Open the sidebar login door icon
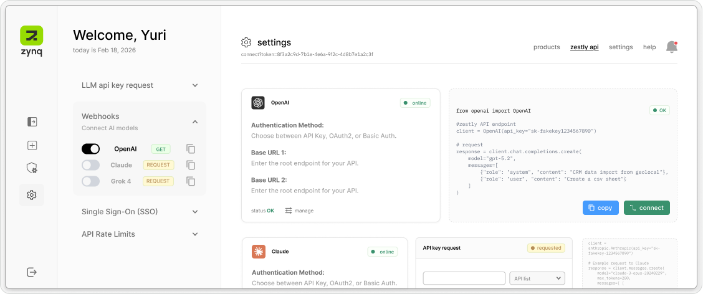The width and height of the screenshot is (703, 294). pyautogui.click(x=32, y=121)
